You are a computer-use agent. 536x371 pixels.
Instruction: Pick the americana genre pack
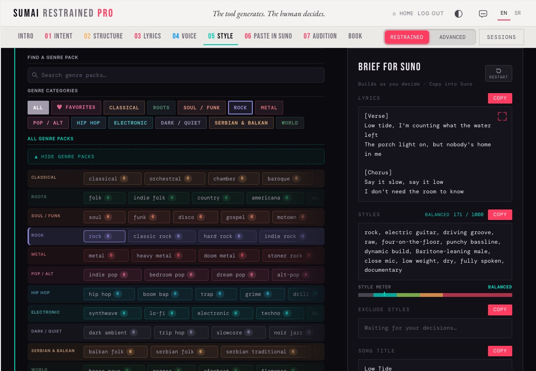tap(275, 198)
